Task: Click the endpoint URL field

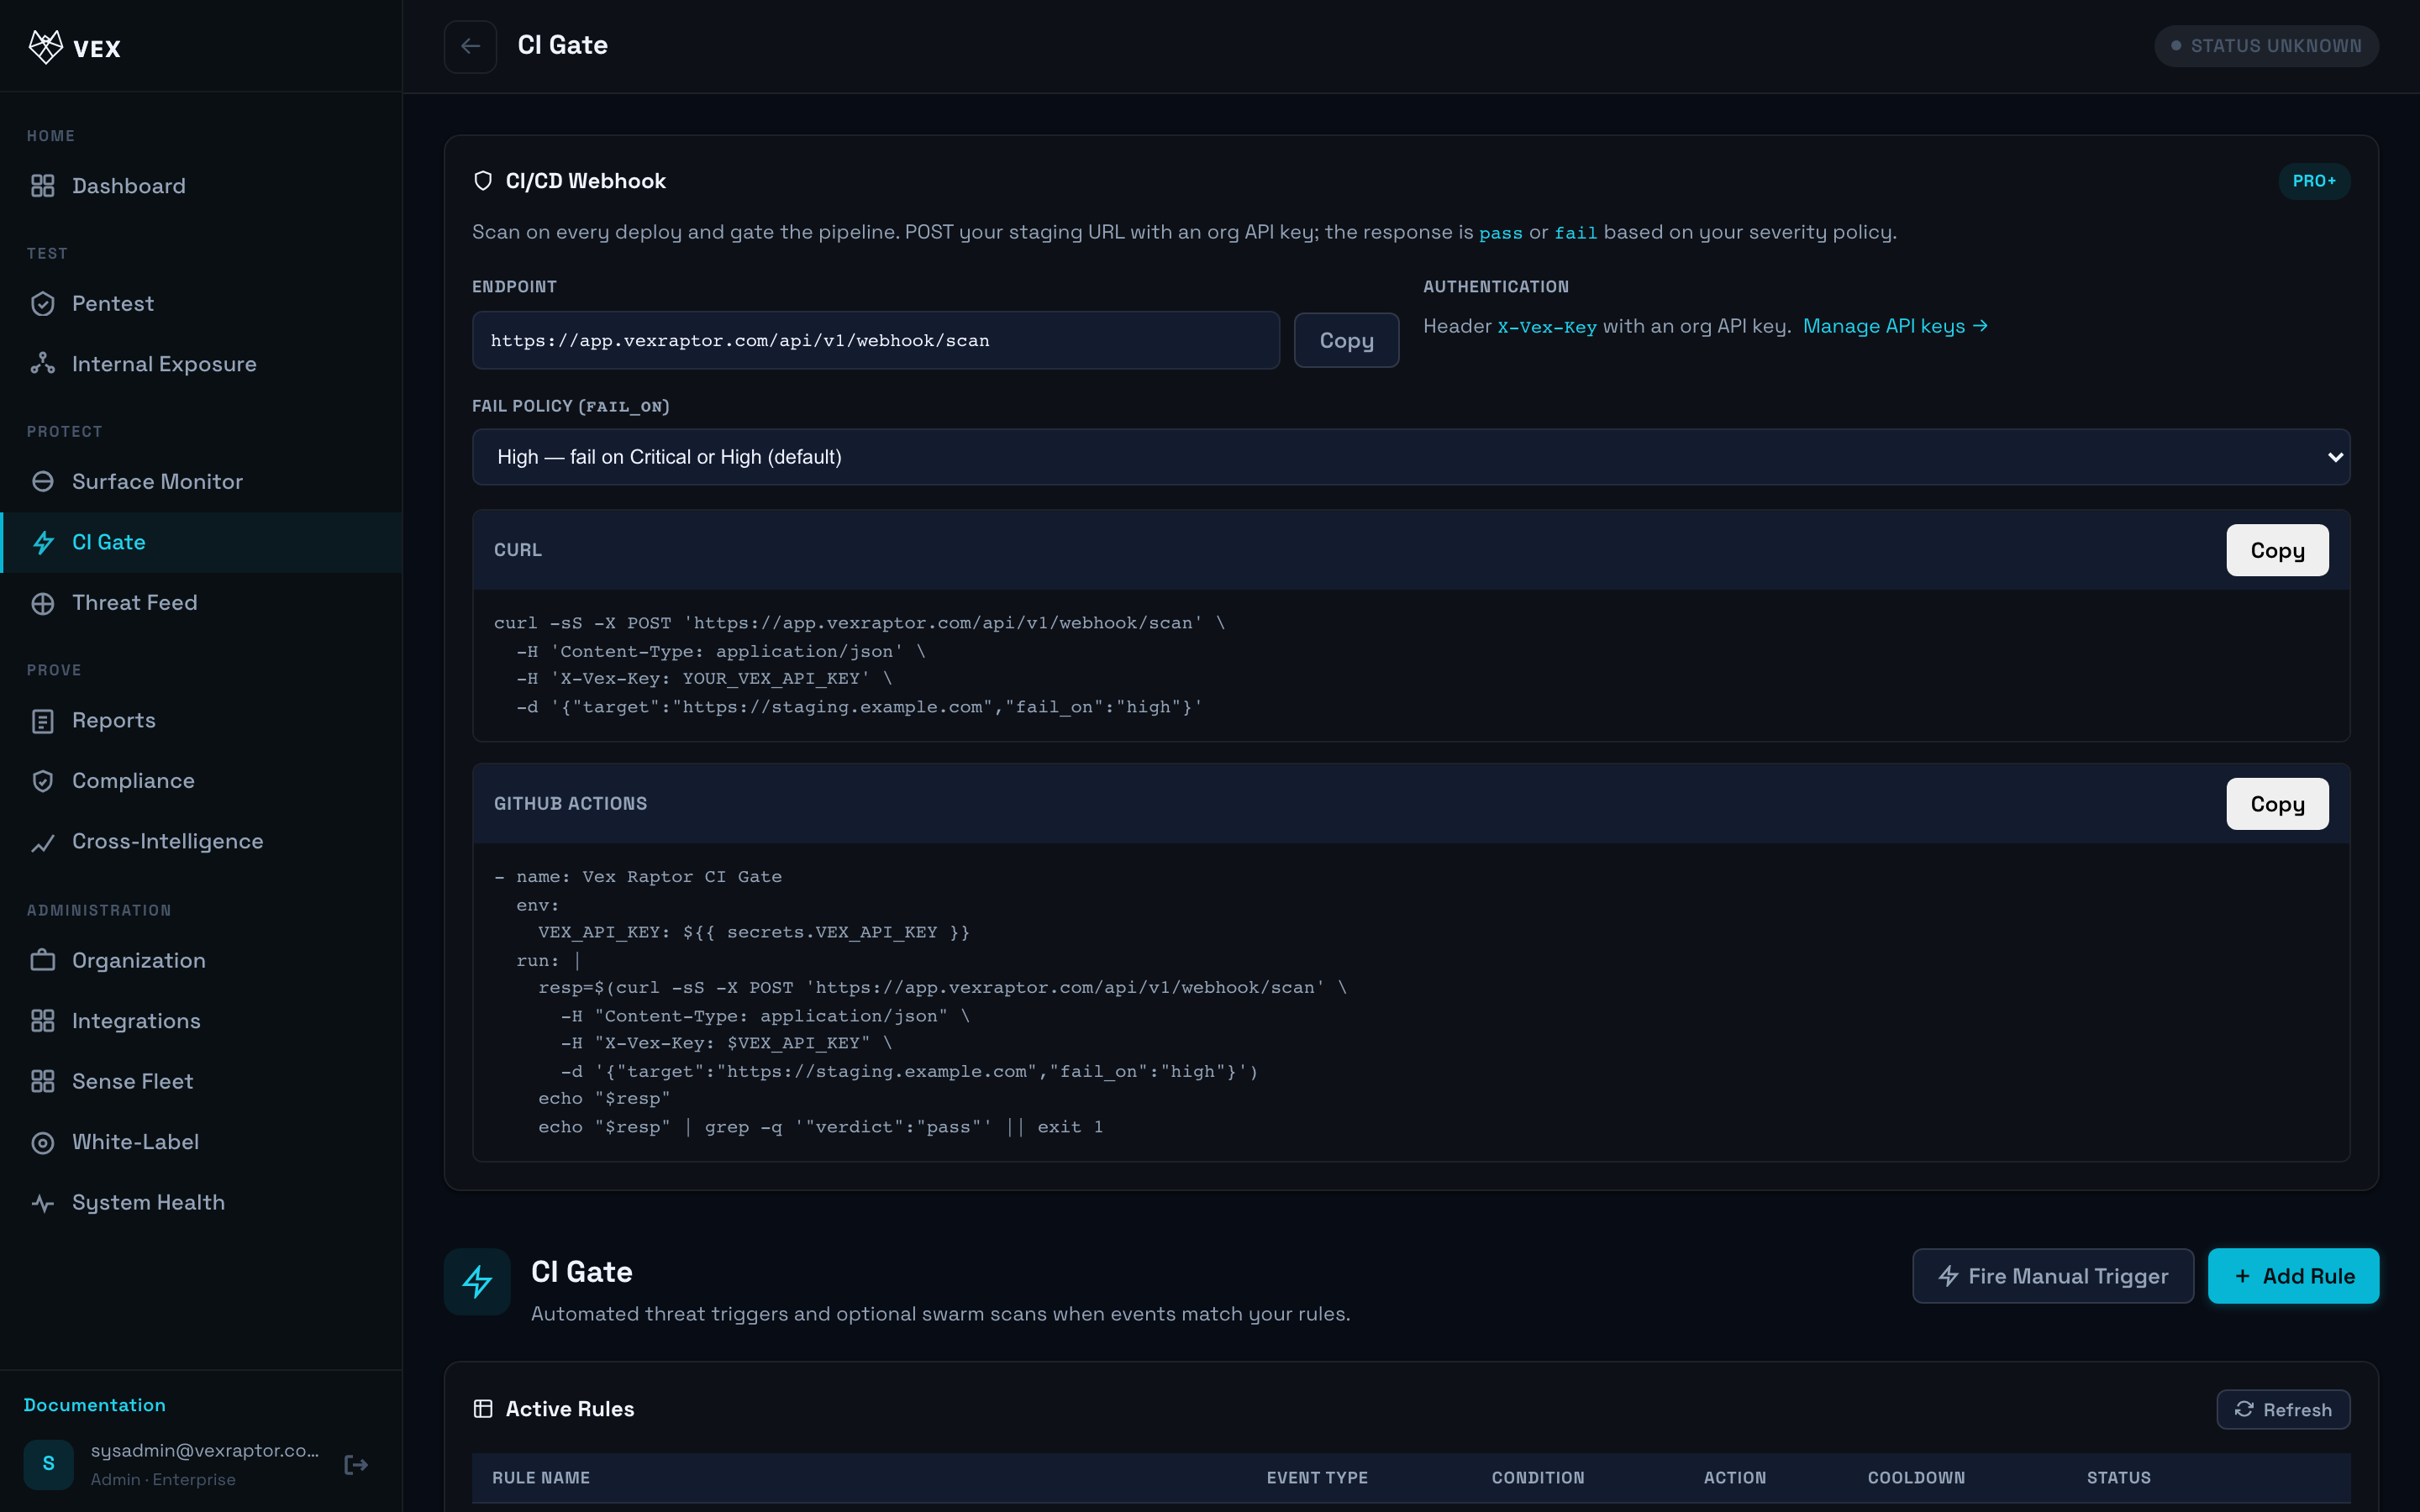Action: [x=875, y=340]
